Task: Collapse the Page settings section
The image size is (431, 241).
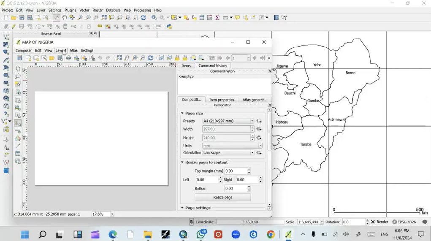Action: click(x=182, y=208)
